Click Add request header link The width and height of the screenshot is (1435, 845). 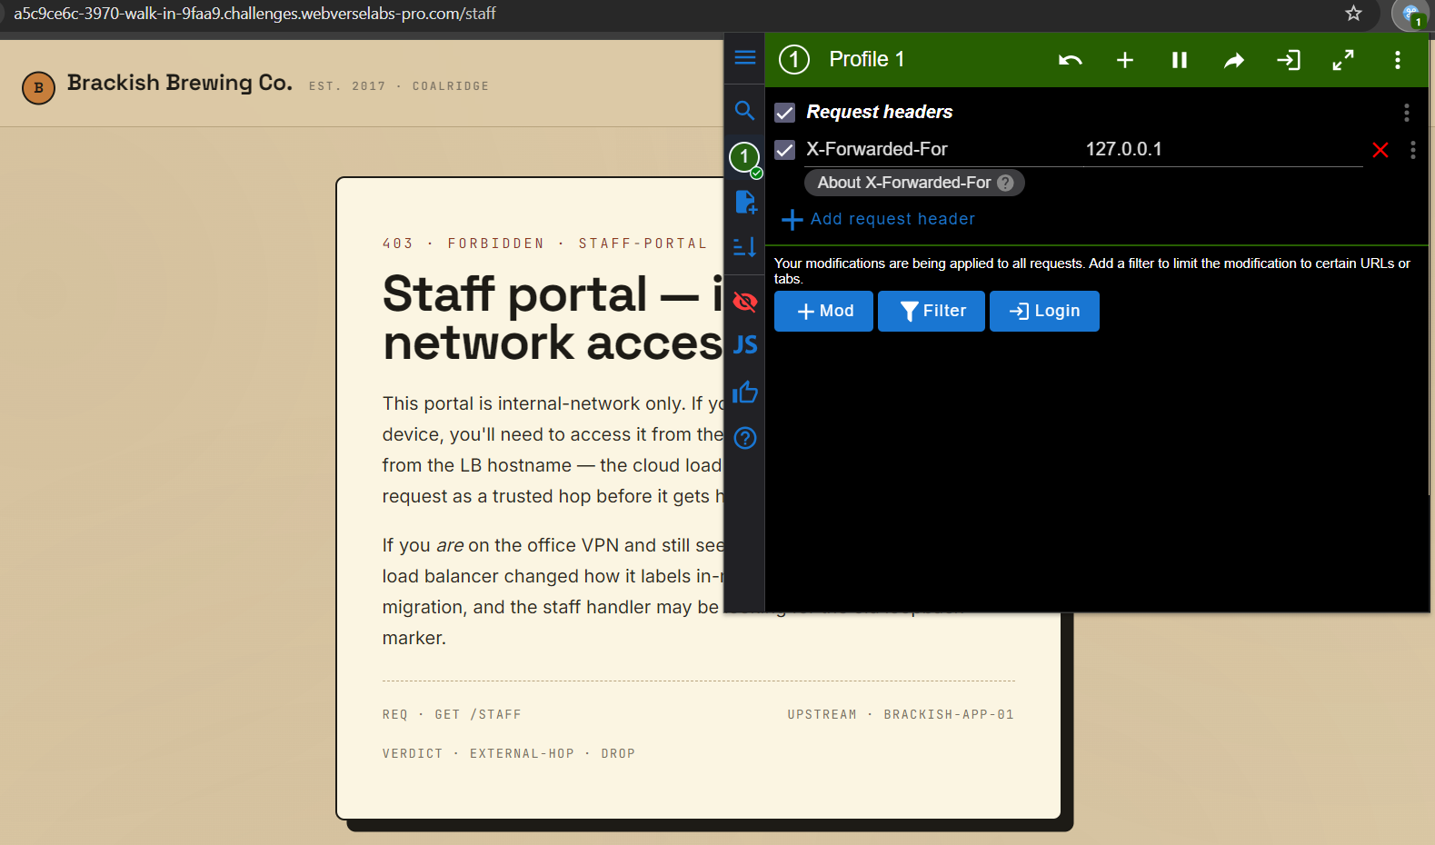878,219
